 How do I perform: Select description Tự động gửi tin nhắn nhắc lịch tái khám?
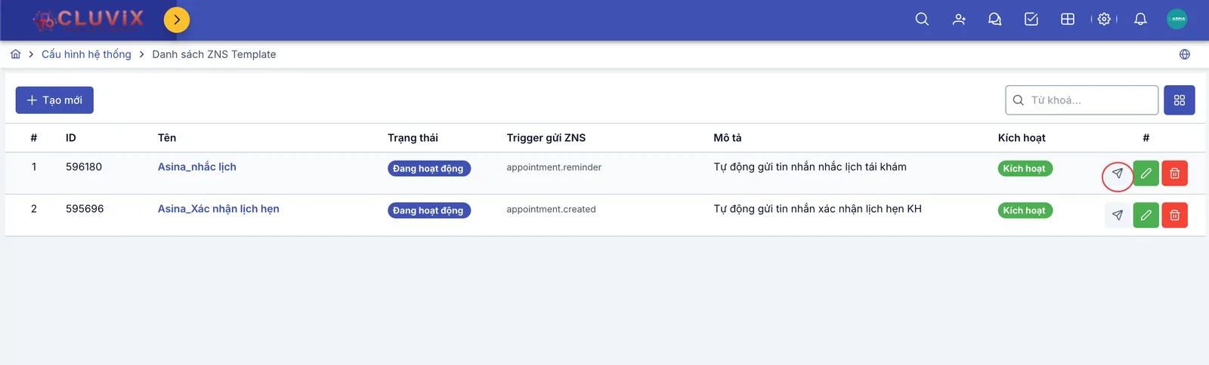[810, 167]
